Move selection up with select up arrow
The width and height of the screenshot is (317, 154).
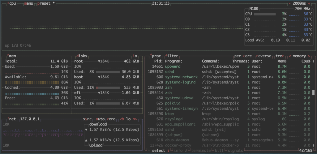pyautogui.click(x=149, y=151)
